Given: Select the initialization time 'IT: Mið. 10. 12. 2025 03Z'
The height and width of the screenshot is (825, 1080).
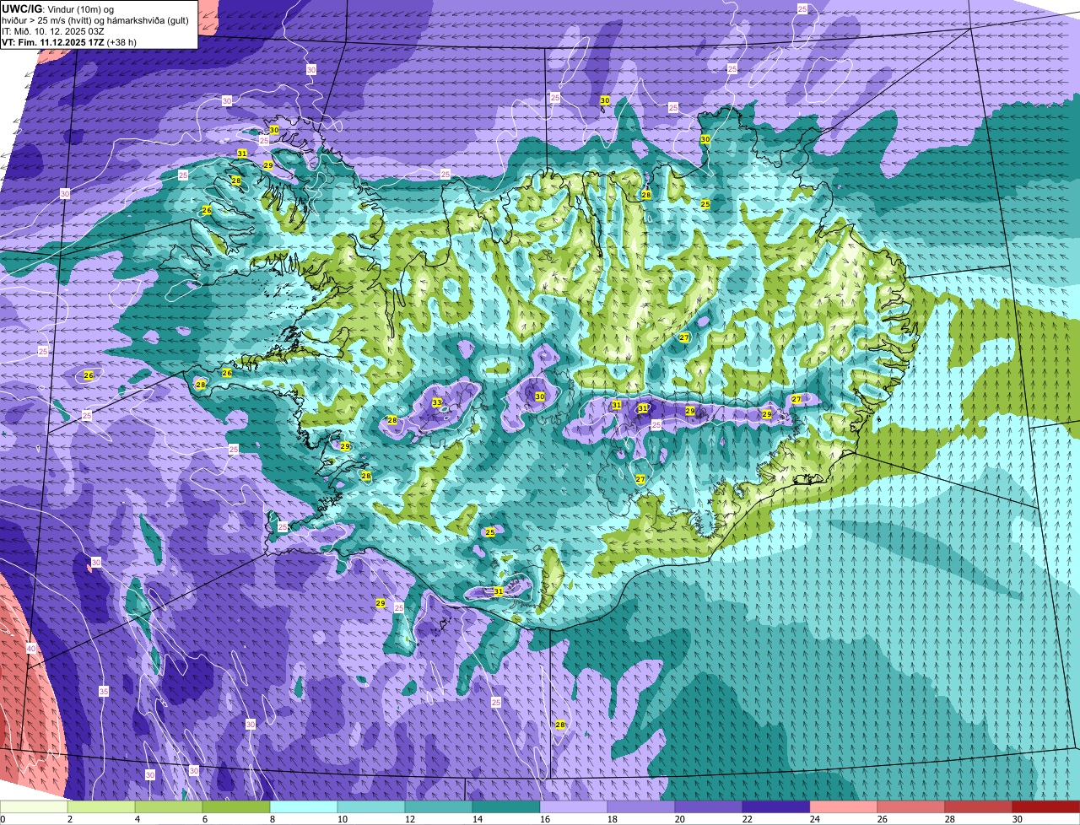Looking at the screenshot, I should point(53,30).
